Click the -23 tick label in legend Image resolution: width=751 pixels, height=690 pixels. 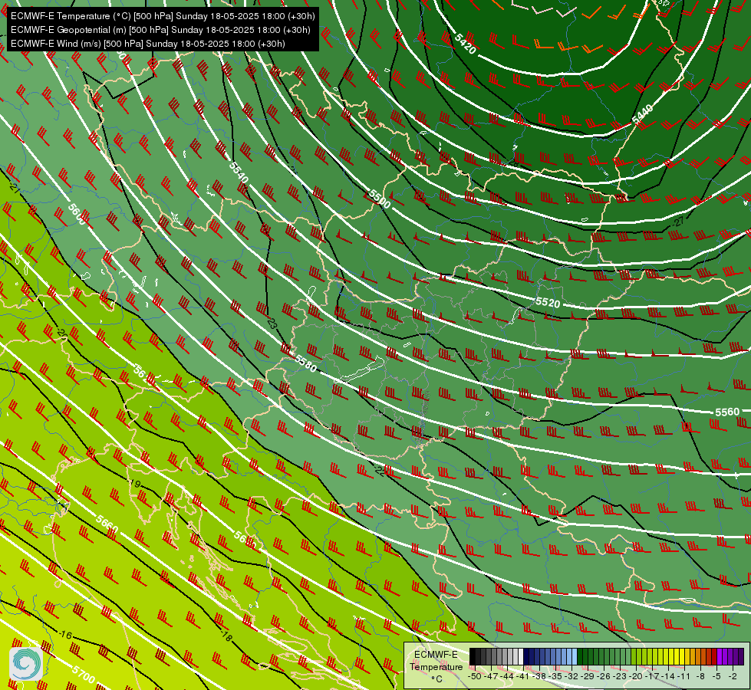click(x=621, y=676)
